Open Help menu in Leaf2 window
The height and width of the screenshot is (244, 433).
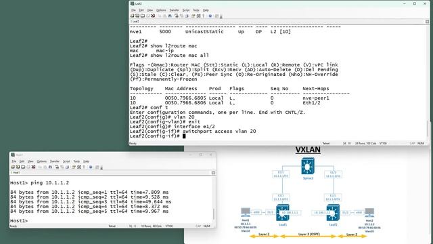coord(206,10)
